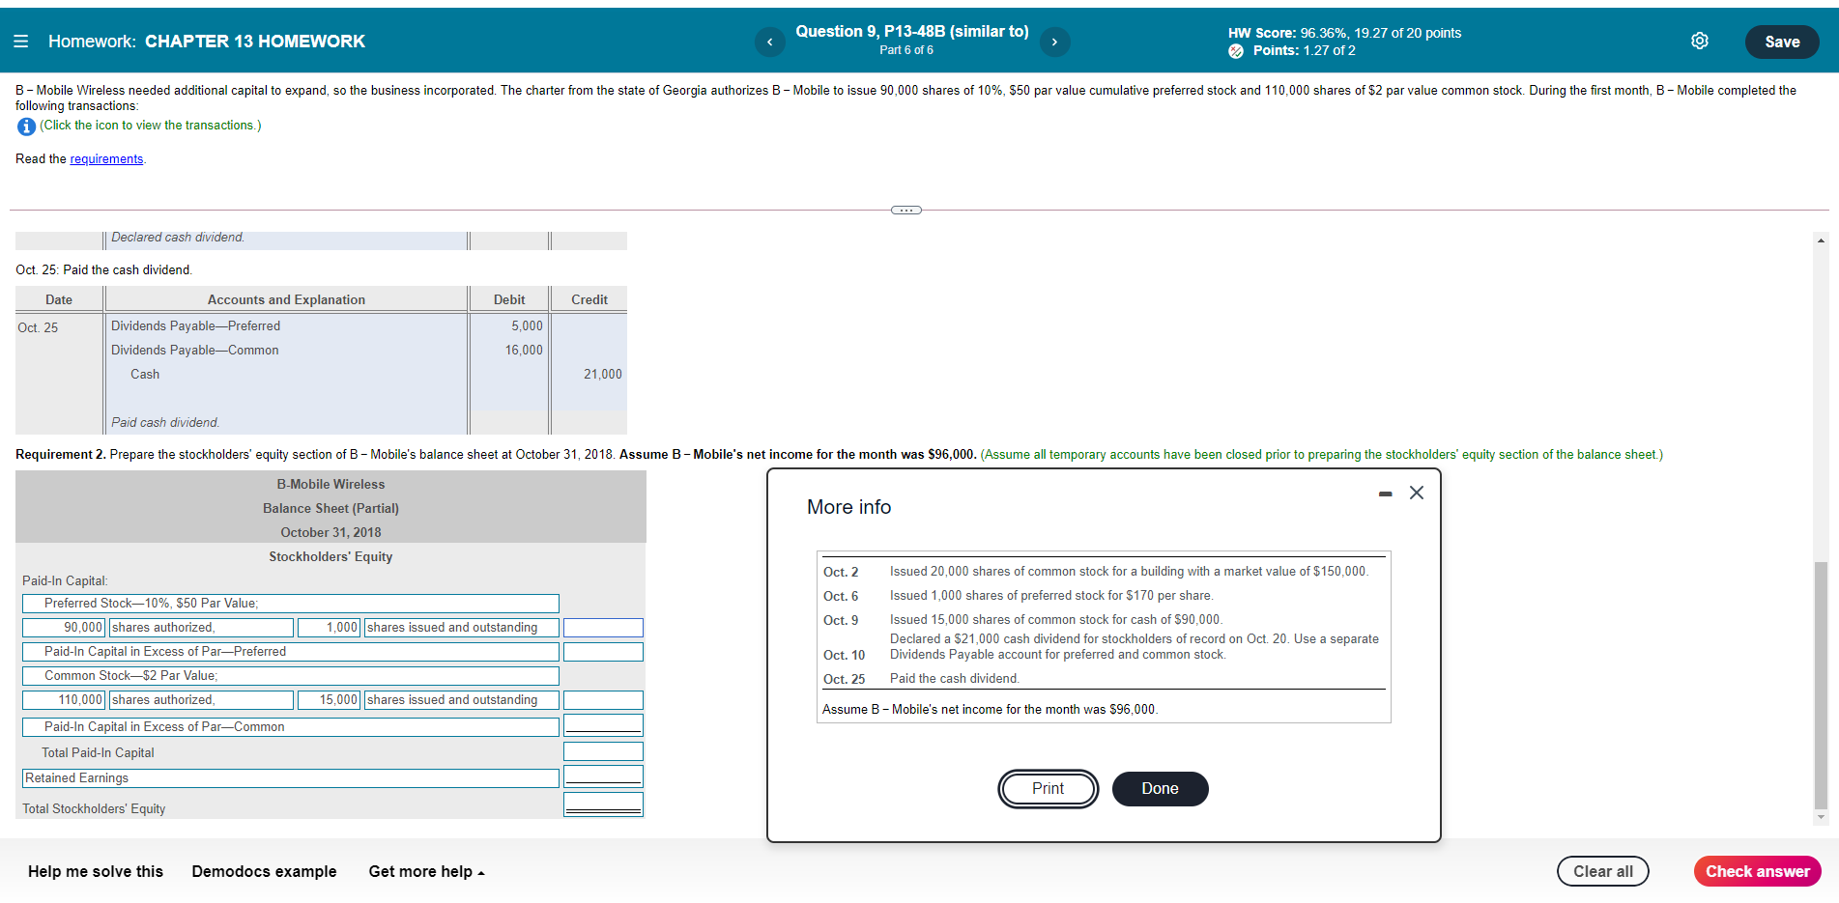Close the More info dialog

coord(1417,493)
